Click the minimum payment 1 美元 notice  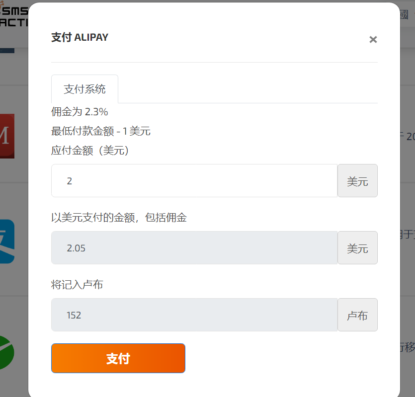[x=100, y=131]
